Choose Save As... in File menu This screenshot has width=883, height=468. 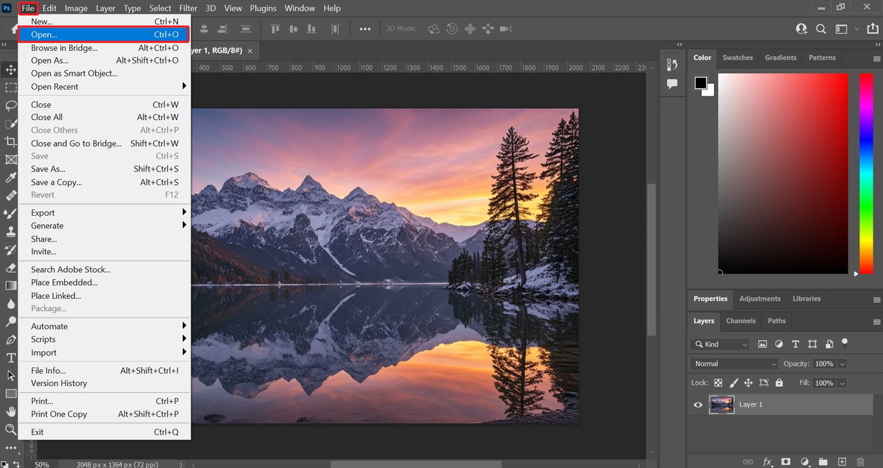[x=104, y=169]
